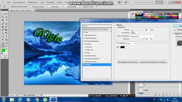Screen dimensions: 182x102
Task: Toggle Прокрутка во всех окнах checkbox
Action: (x=10, y=7)
